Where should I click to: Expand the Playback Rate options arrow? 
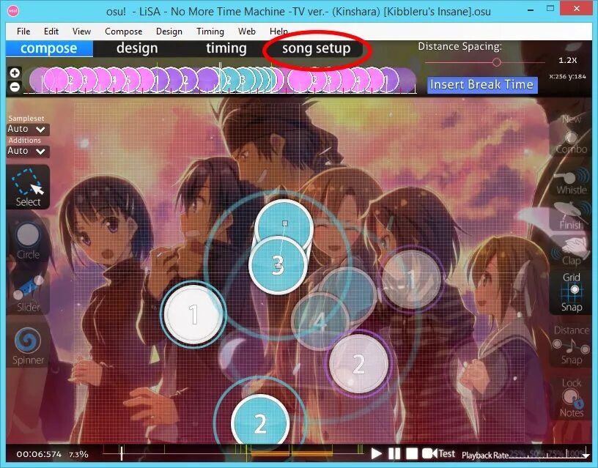tap(586, 456)
